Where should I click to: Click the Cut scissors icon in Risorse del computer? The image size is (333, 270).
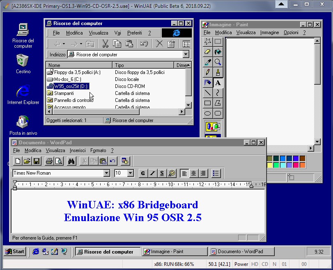coord(105,44)
